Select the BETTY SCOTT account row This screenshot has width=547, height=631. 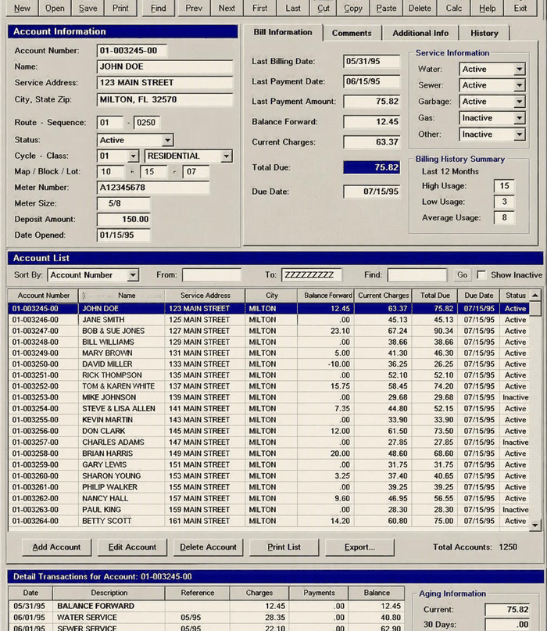(x=268, y=521)
